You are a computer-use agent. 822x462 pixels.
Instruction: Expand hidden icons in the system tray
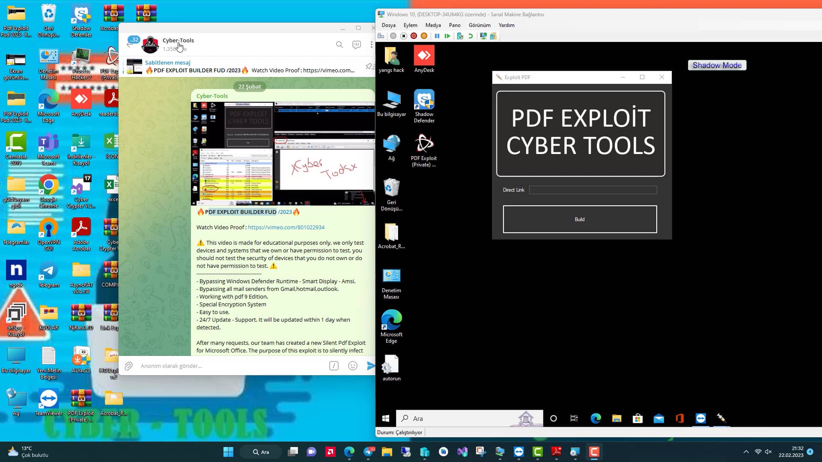point(746,451)
